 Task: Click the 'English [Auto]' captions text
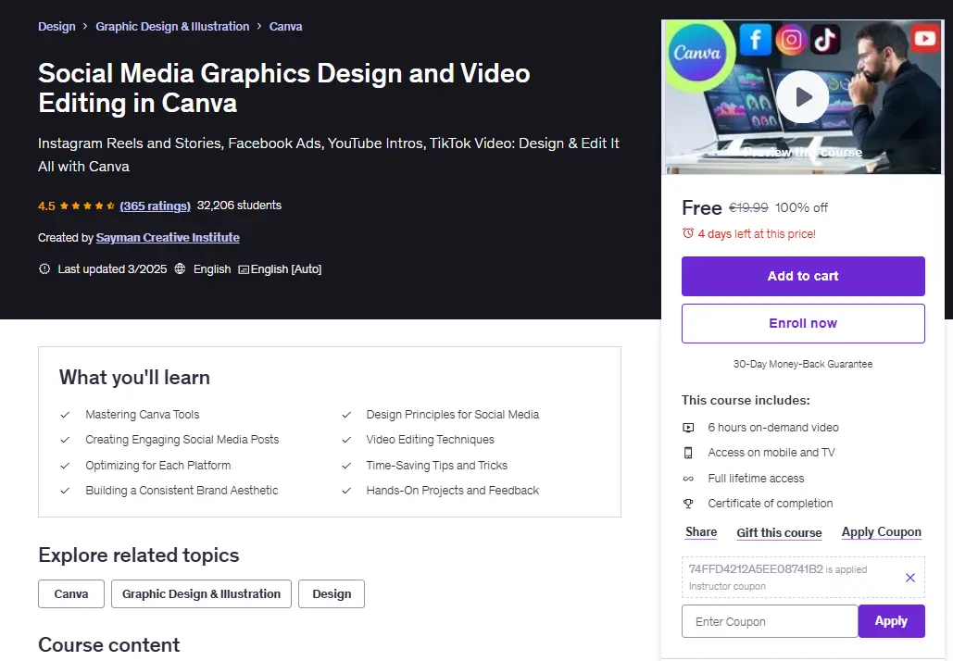point(285,269)
